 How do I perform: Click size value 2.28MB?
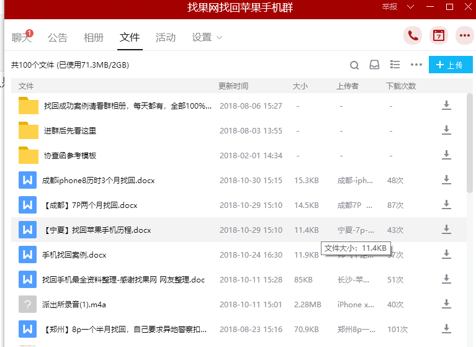coord(308,305)
